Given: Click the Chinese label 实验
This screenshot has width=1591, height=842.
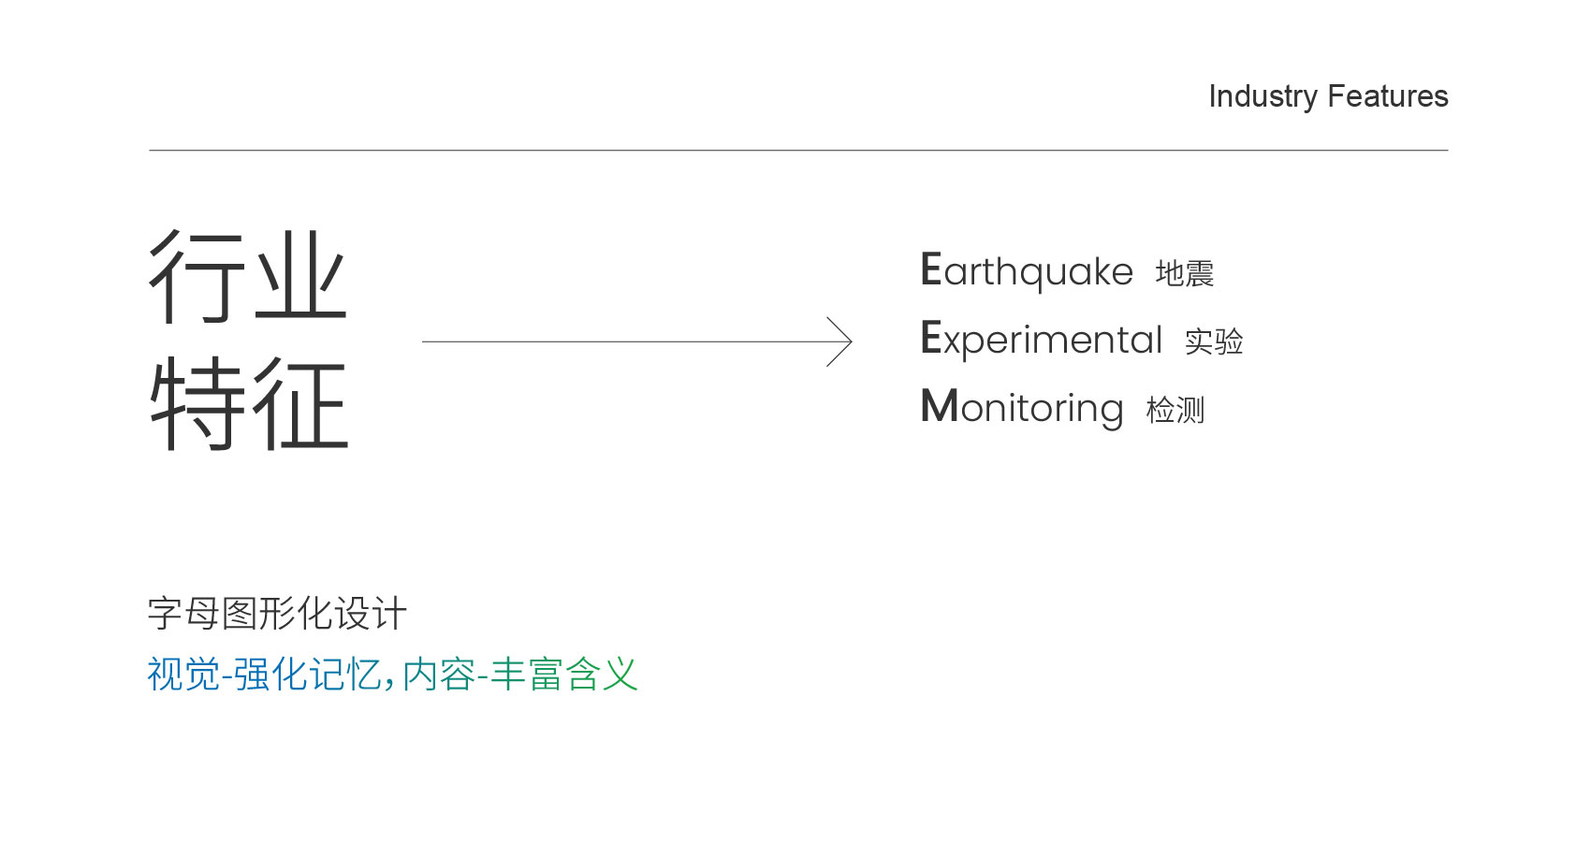Looking at the screenshot, I should click(x=1214, y=341).
